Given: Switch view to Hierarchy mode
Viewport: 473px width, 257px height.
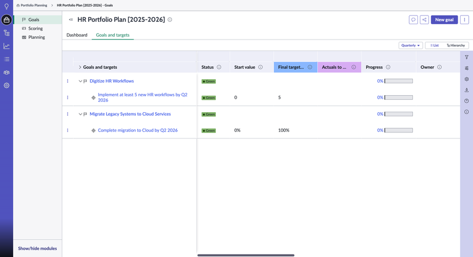Looking at the screenshot, I should [456, 45].
